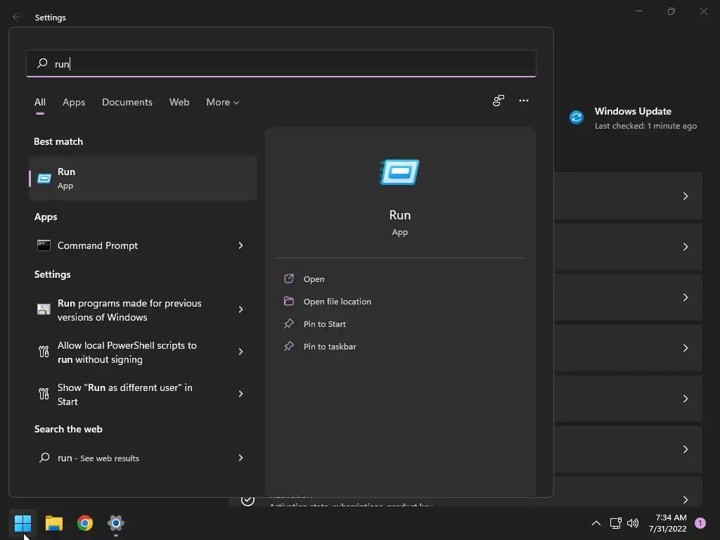Open File Explorer from the taskbar

(53, 523)
